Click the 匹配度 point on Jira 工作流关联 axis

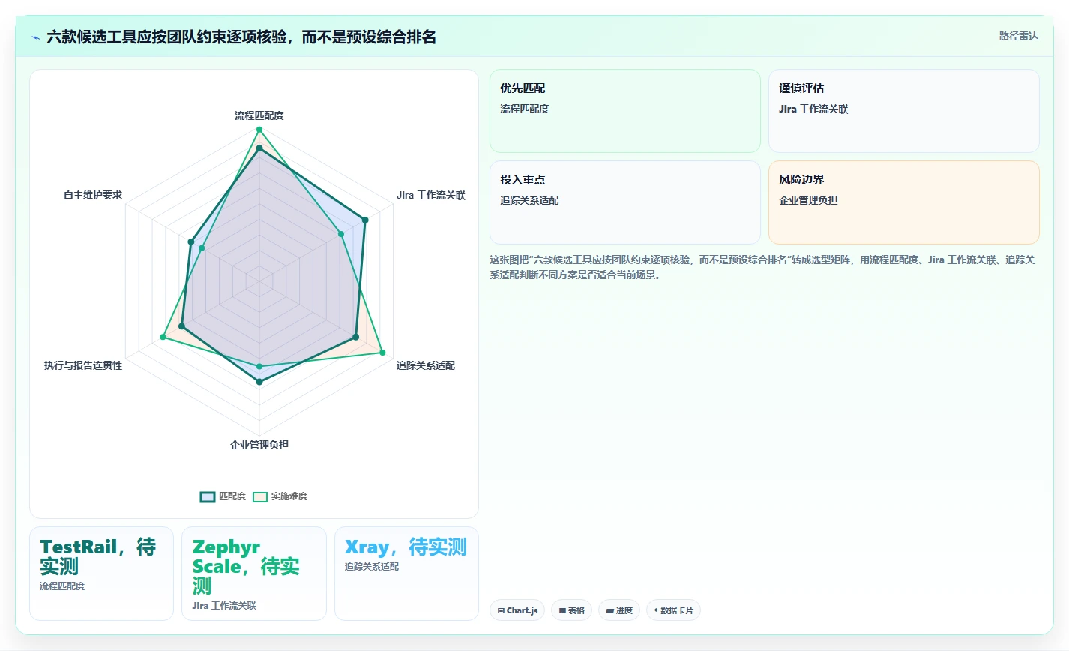[365, 220]
